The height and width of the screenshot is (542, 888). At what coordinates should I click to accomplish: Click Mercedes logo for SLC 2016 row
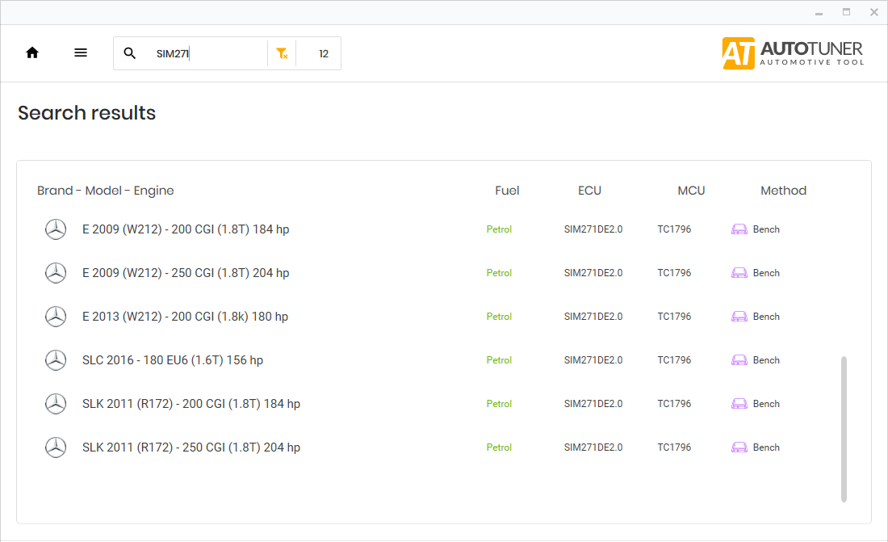coord(56,360)
